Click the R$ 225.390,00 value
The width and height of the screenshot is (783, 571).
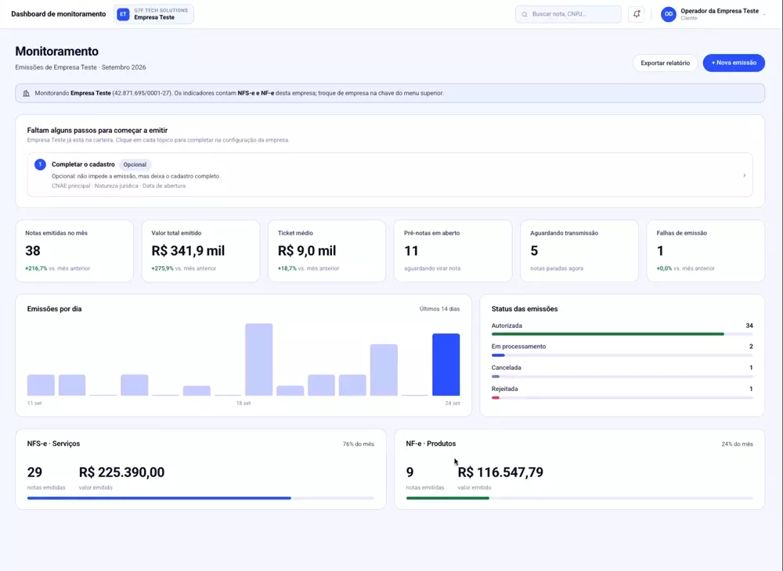pos(121,472)
